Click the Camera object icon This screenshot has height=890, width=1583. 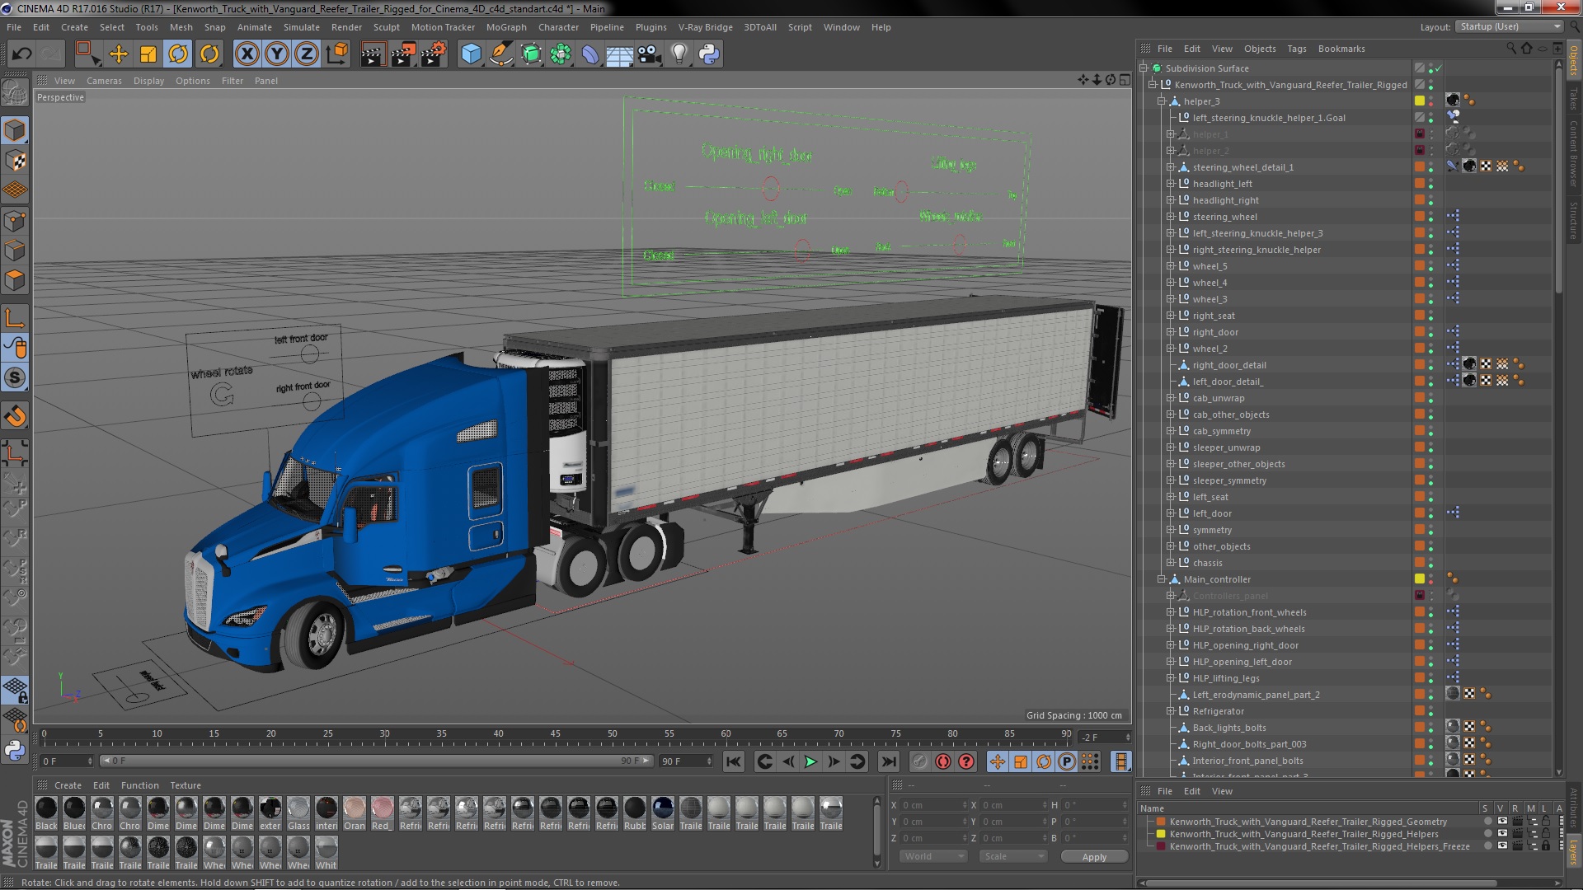tap(649, 54)
